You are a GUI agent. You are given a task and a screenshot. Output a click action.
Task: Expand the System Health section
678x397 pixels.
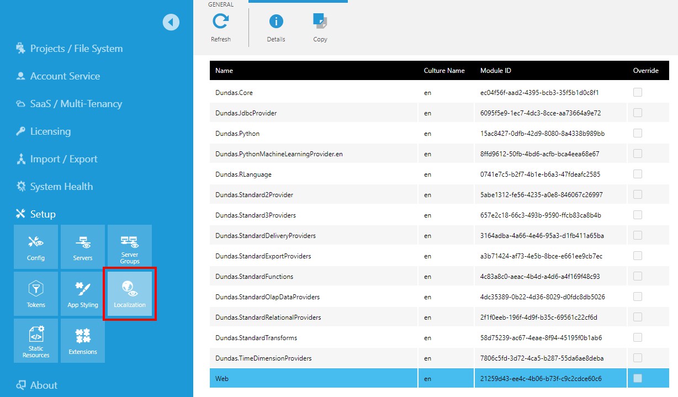click(x=60, y=186)
